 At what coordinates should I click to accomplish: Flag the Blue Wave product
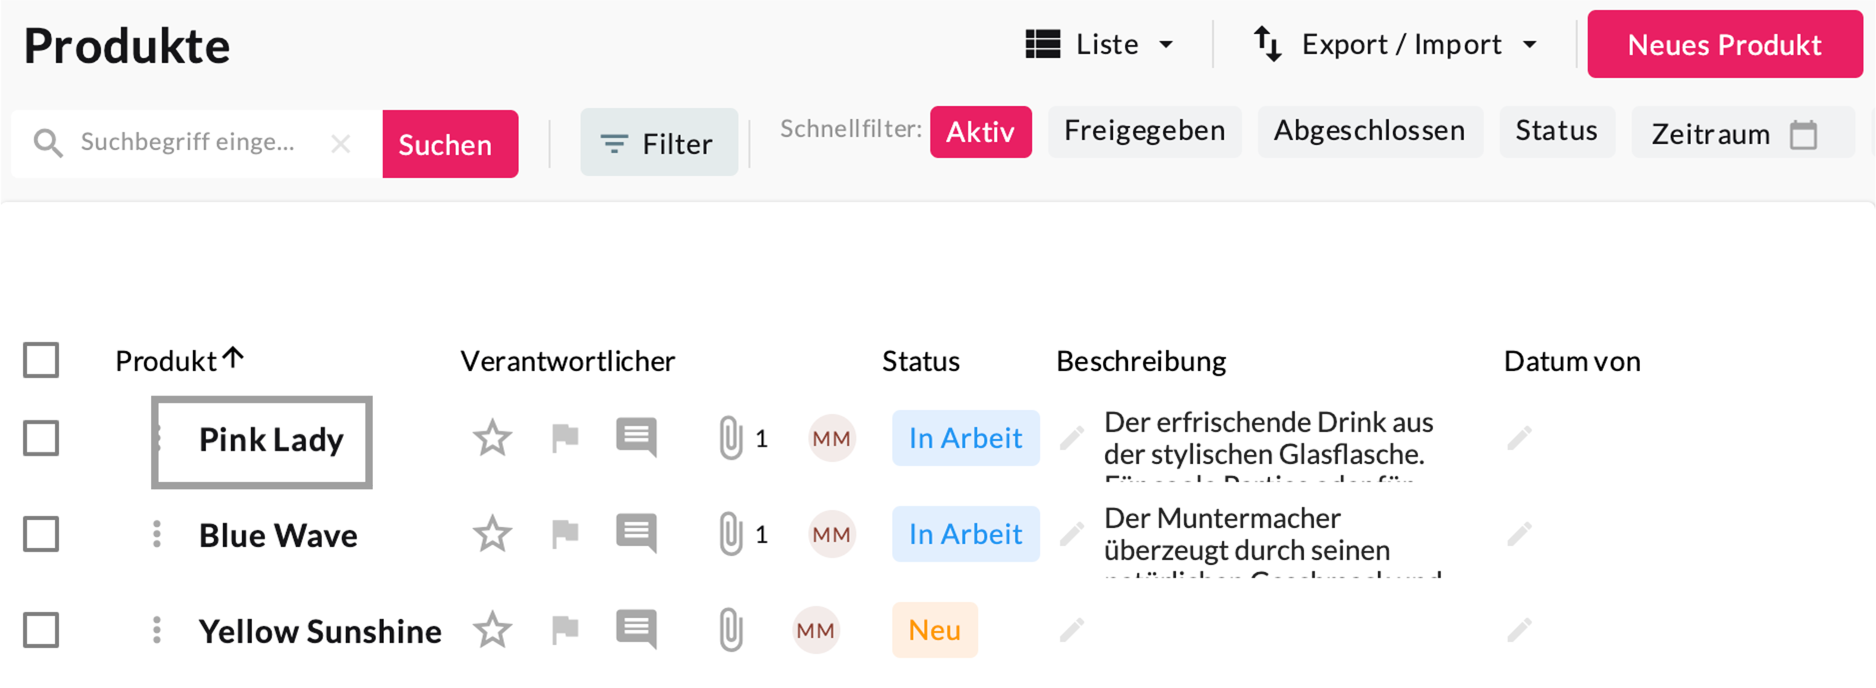564,535
